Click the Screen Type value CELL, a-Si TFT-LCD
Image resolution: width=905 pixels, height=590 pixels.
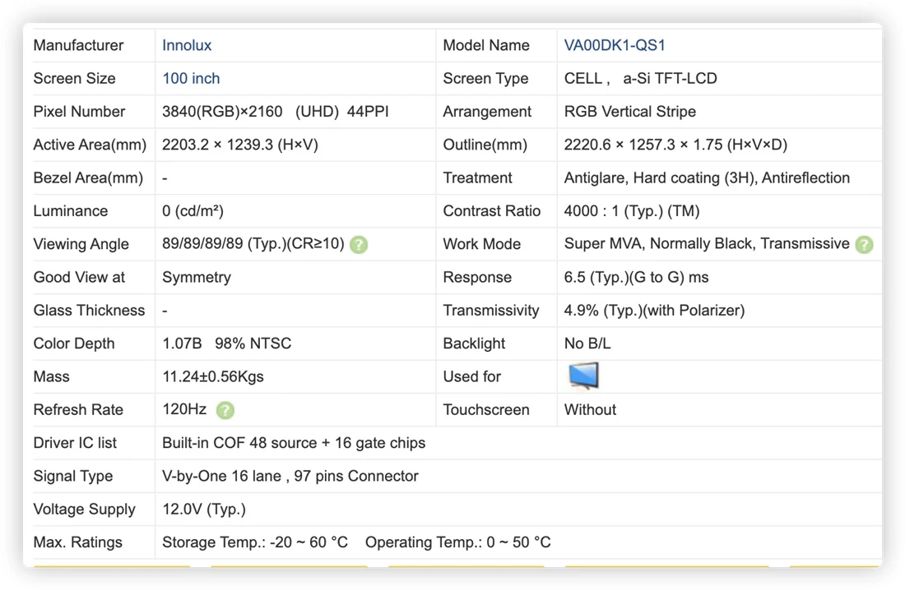click(x=640, y=78)
